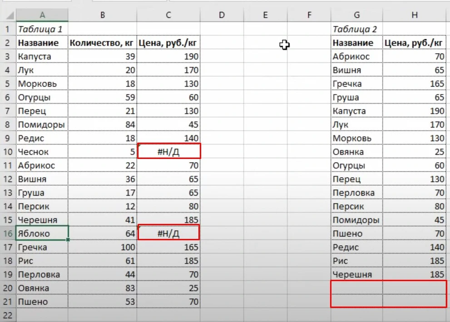Select quantity 100 cell for Гречка

point(103,247)
